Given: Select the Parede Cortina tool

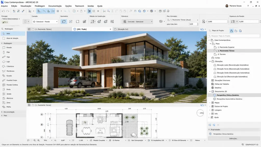Looking at the screenshot, I should click(12, 85).
